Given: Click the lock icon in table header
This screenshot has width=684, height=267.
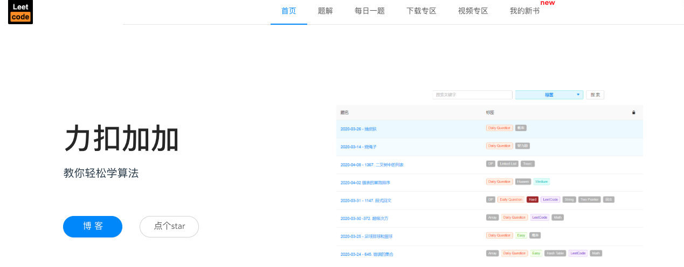Looking at the screenshot, I should coord(633,113).
